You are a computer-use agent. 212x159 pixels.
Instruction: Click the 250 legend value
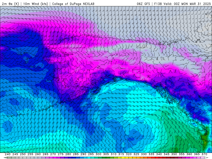point(23,154)
